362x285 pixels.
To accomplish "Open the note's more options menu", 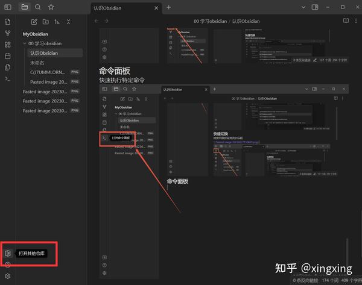I will [356, 20].
